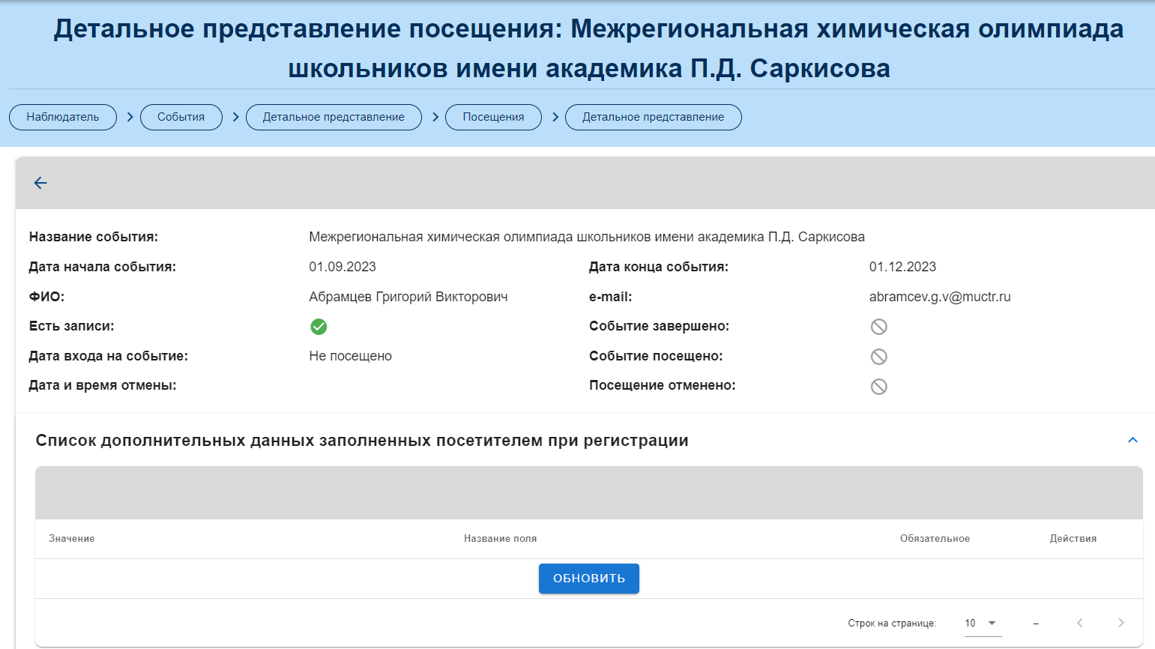Go back using the left arrow icon
The image size is (1155, 649).
(x=40, y=183)
